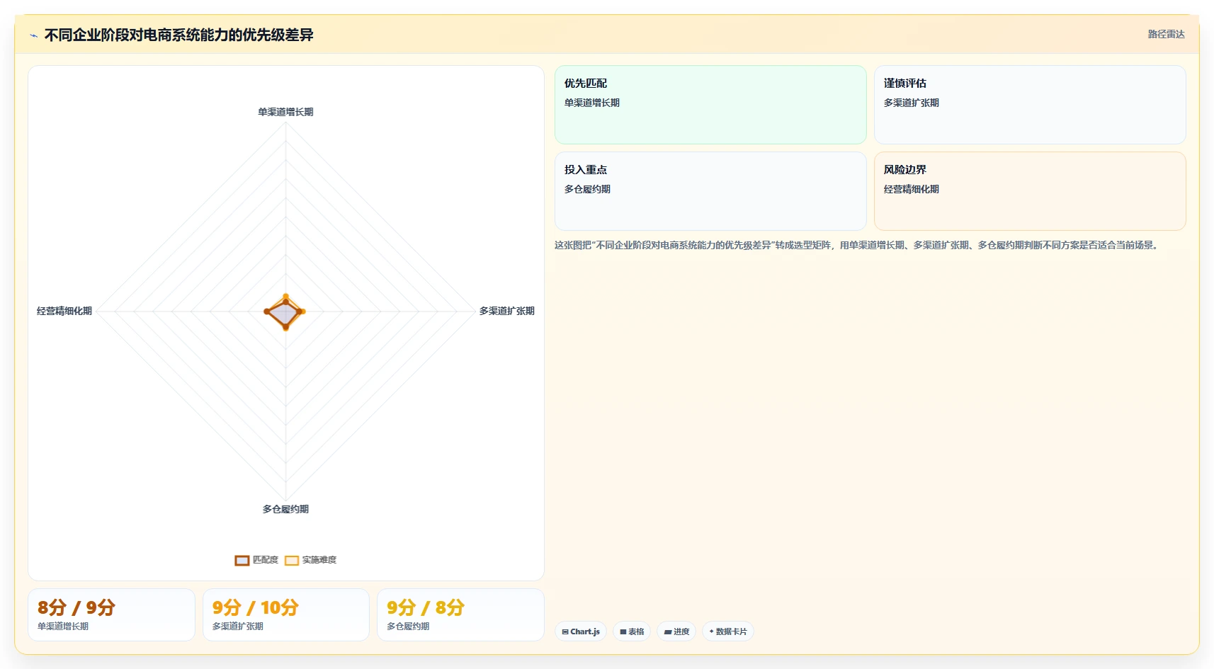Image resolution: width=1214 pixels, height=669 pixels.
Task: Toggle the 匹配度 legend swatch
Action: (x=242, y=560)
